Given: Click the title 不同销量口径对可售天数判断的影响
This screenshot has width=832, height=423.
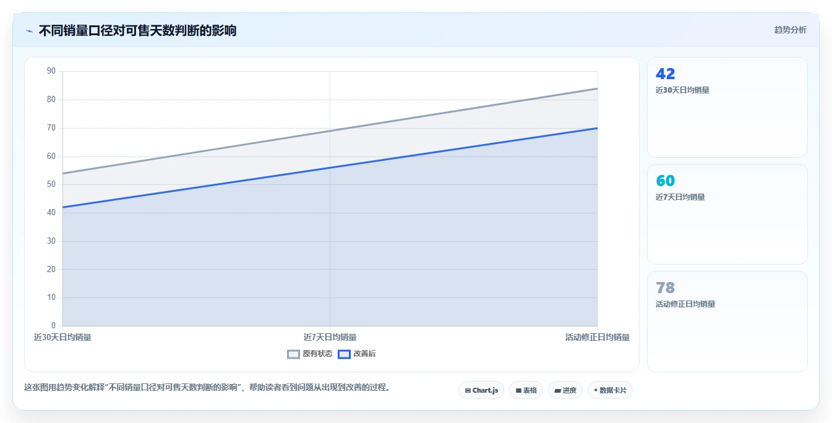Looking at the screenshot, I should coord(137,30).
